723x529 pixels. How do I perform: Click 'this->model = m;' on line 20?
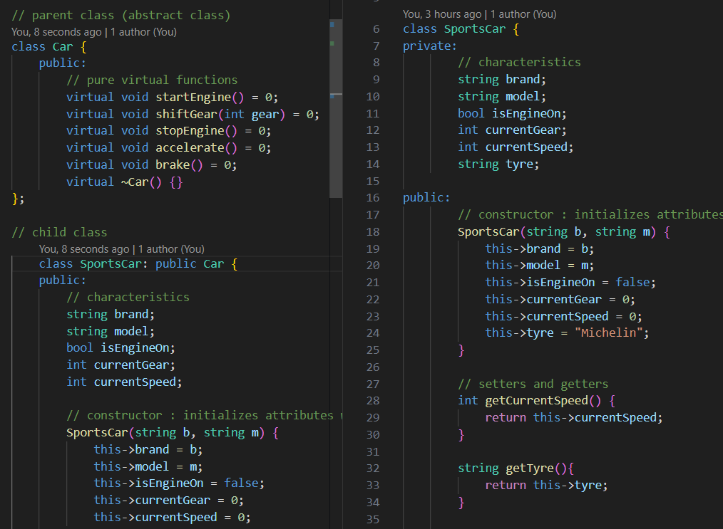tap(540, 266)
